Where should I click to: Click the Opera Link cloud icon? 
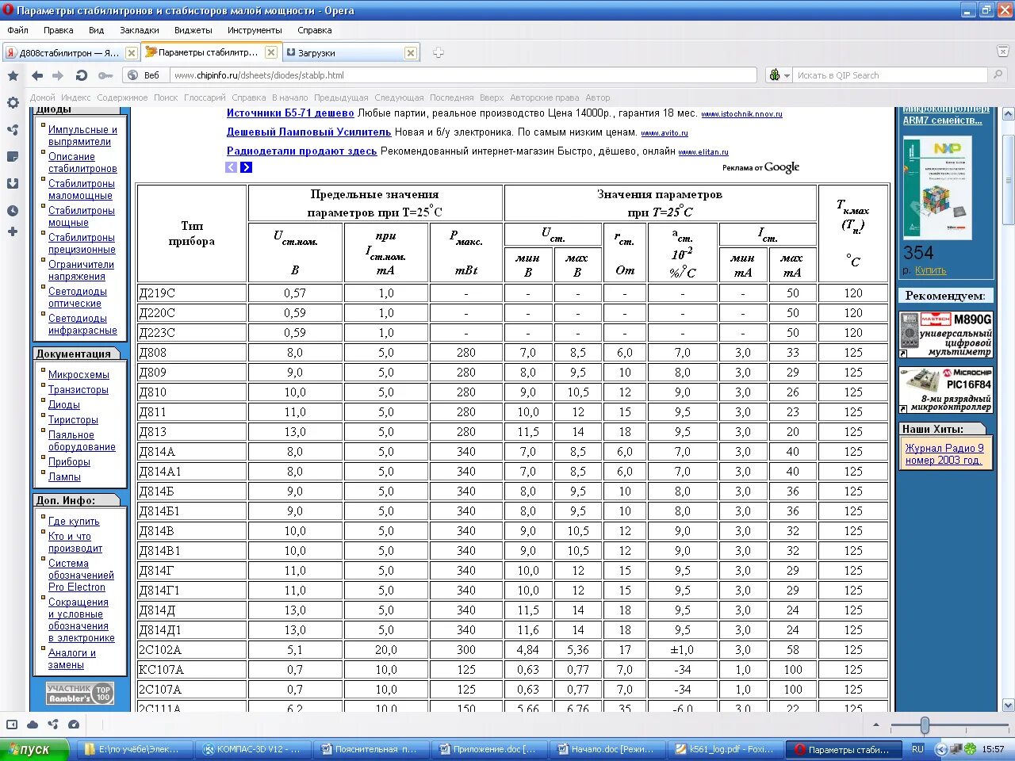(33, 724)
